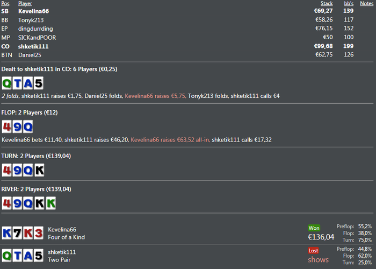Image resolution: width=376 pixels, height=269 pixels.
Task: Click the €136,04 winnings amount
Action: click(x=320, y=237)
